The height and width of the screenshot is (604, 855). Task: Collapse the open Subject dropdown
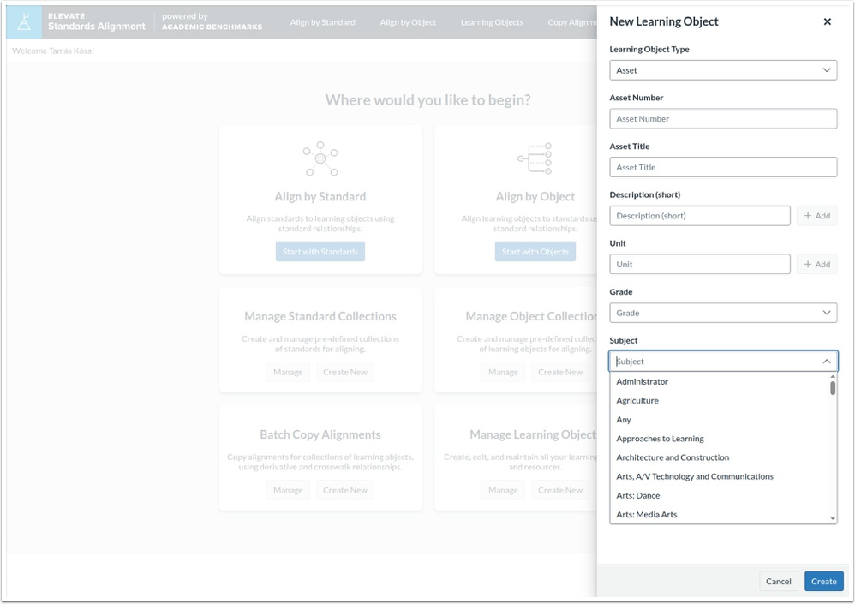tap(826, 361)
